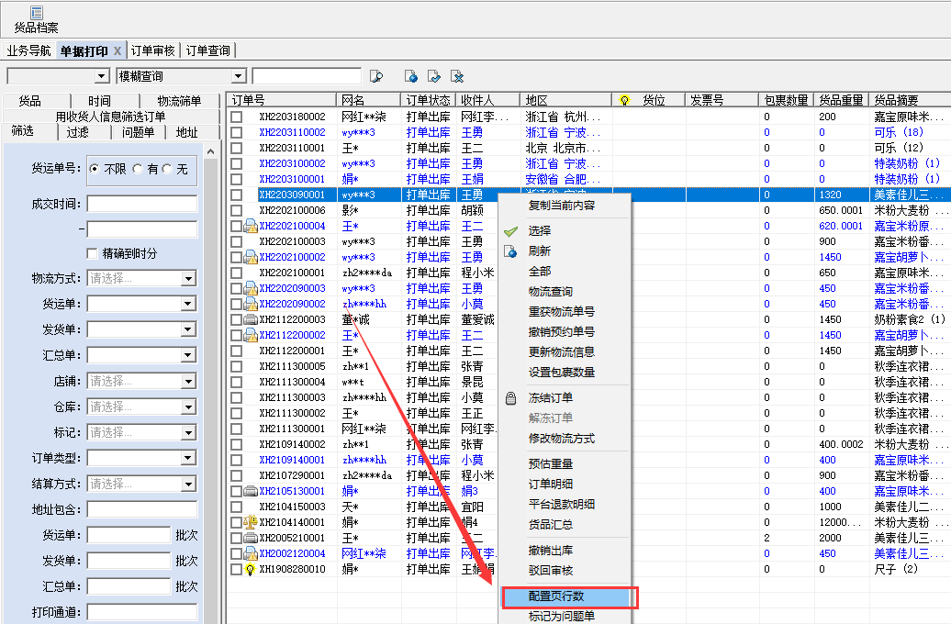The width and height of the screenshot is (951, 624).
Task: Open the 模糊查询 dropdown
Action: coord(239,76)
